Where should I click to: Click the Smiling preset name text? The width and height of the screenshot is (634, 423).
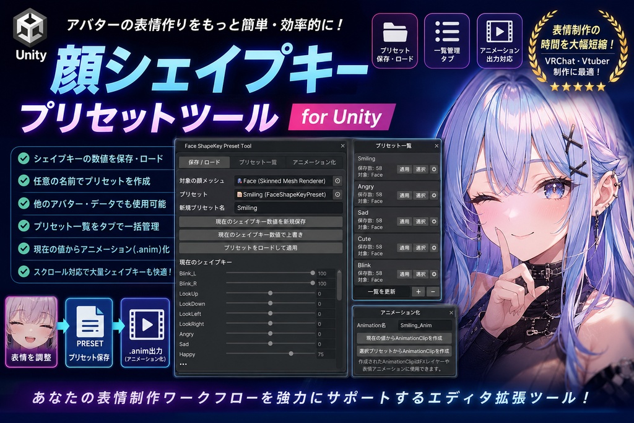367,159
